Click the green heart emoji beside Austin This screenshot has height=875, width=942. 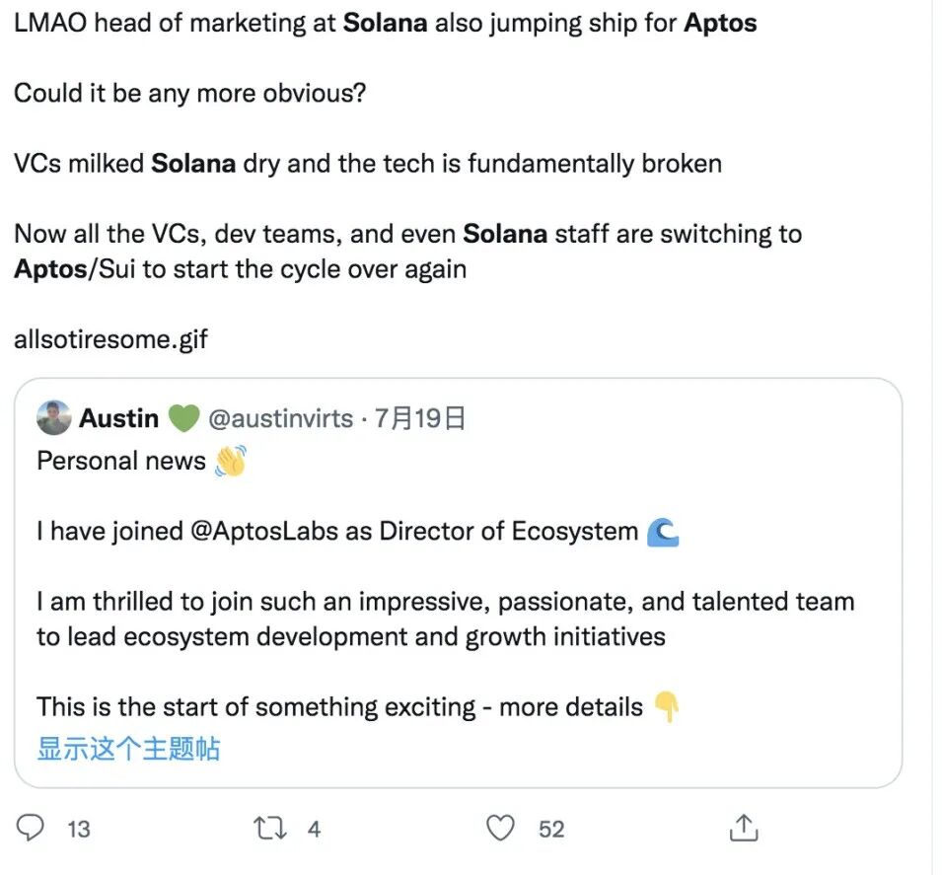point(183,419)
